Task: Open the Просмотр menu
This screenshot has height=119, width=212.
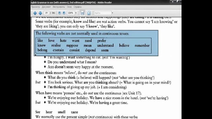Action: tap(35, 7)
